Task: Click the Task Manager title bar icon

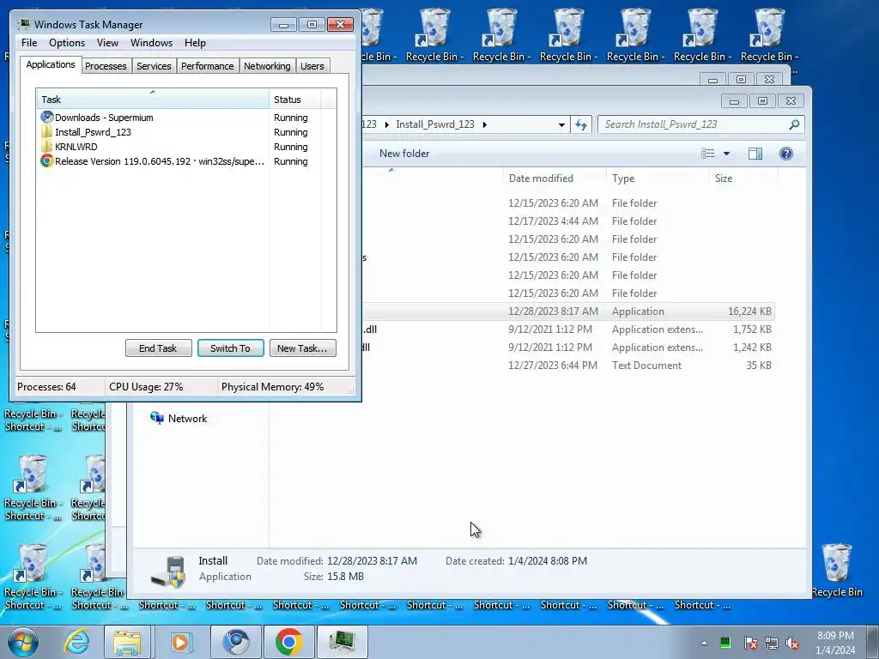Action: 24,24
